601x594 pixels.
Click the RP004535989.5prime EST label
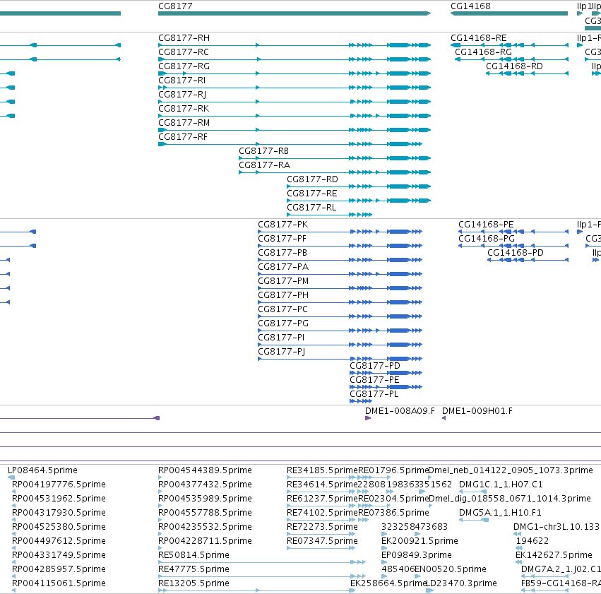[205, 499]
